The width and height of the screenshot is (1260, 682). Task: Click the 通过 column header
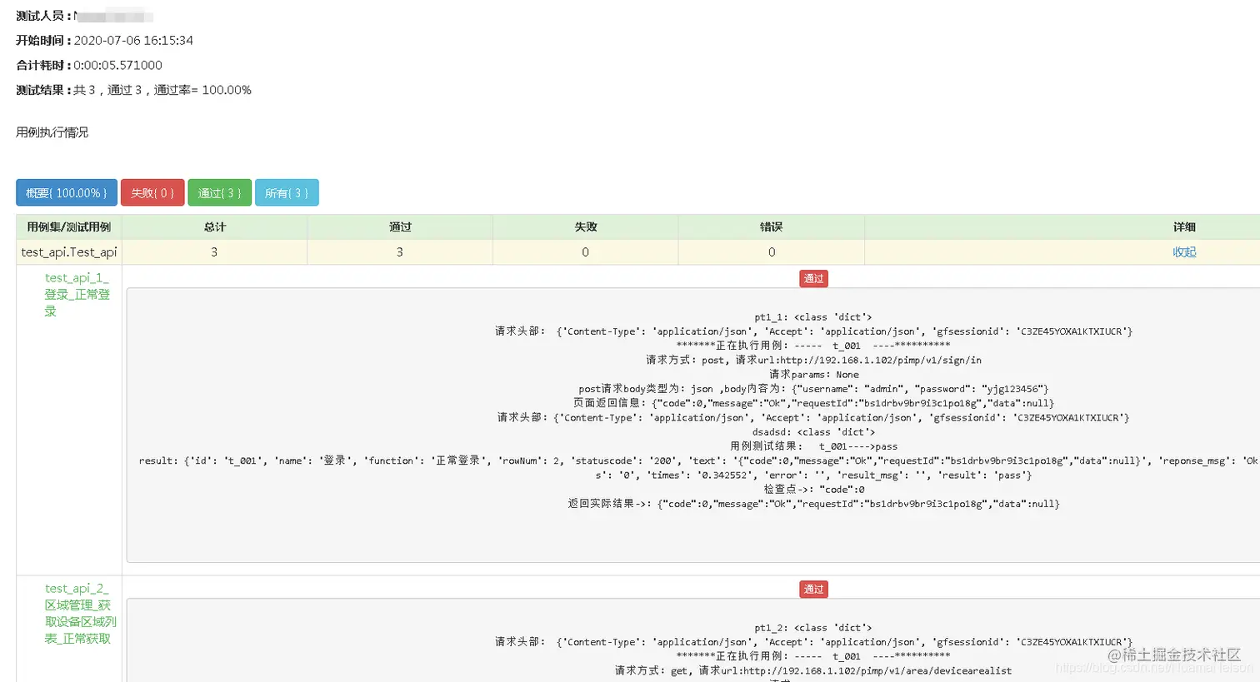pos(400,227)
